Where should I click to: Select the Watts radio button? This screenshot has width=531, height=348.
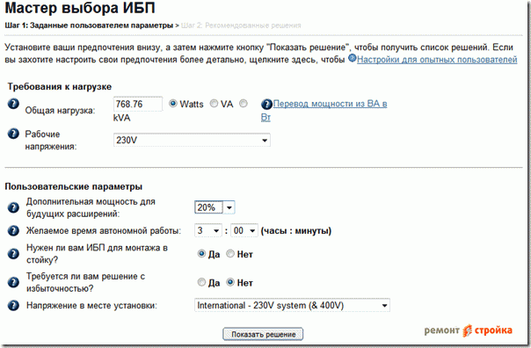point(173,103)
